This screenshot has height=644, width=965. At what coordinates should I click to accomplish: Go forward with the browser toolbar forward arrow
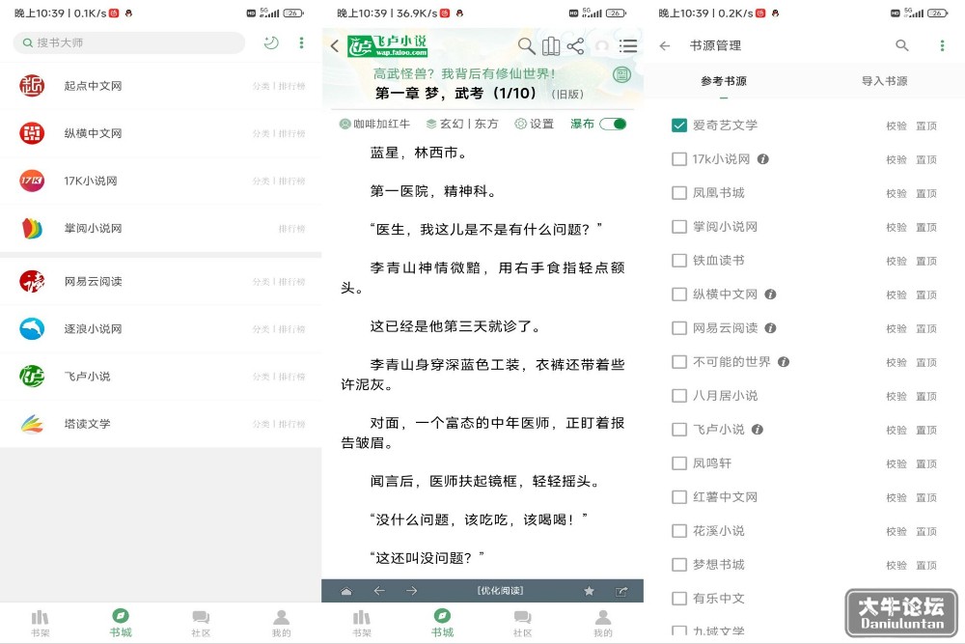click(x=412, y=591)
